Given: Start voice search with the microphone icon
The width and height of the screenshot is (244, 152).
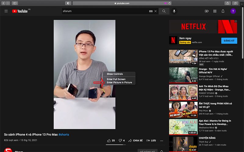Looking at the screenshot, I should coord(174,11).
